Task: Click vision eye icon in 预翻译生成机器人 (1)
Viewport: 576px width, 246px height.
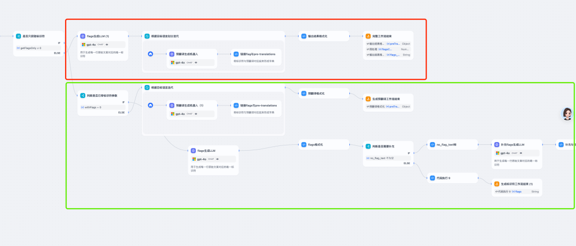Action: pyautogui.click(x=196, y=113)
